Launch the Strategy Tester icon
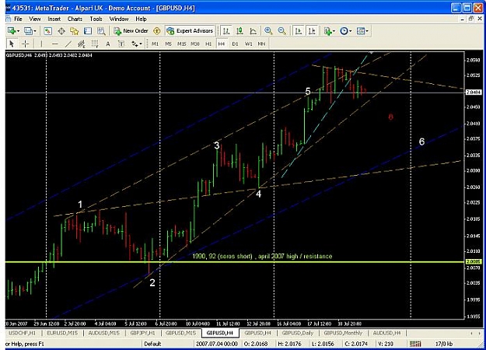 click(x=101, y=30)
